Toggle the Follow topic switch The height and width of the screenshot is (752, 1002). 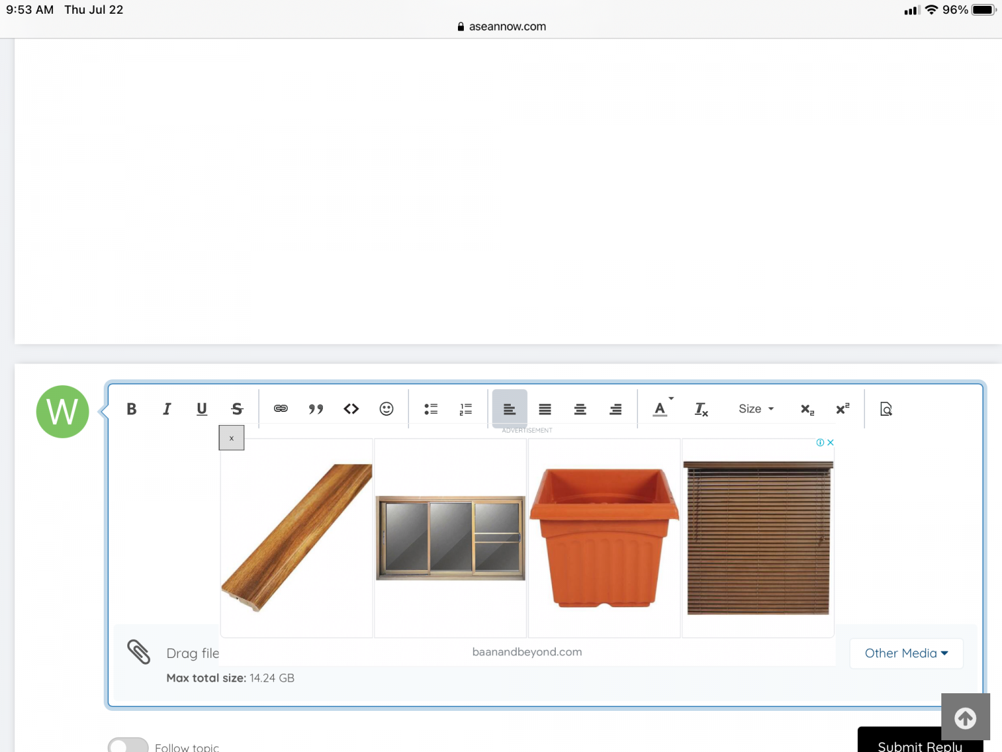128,746
